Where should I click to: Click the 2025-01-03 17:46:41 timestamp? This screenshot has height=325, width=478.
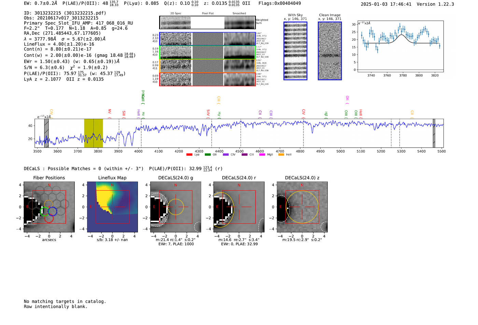click(x=386, y=4)
